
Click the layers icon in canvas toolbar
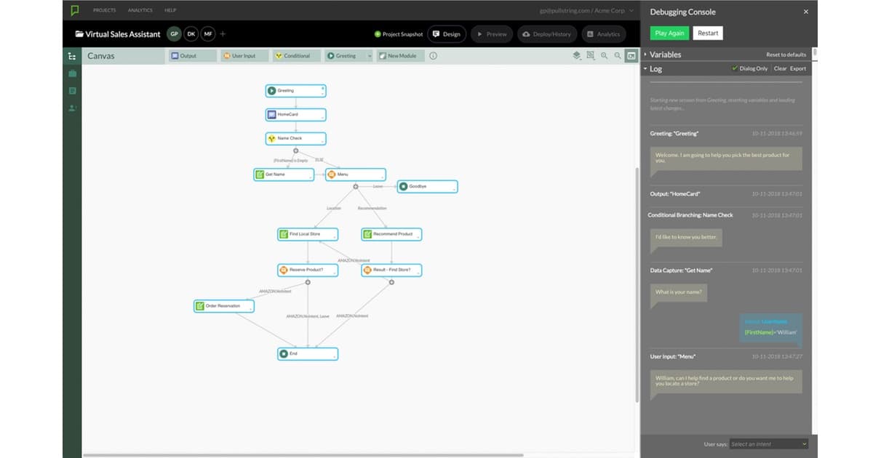point(576,55)
